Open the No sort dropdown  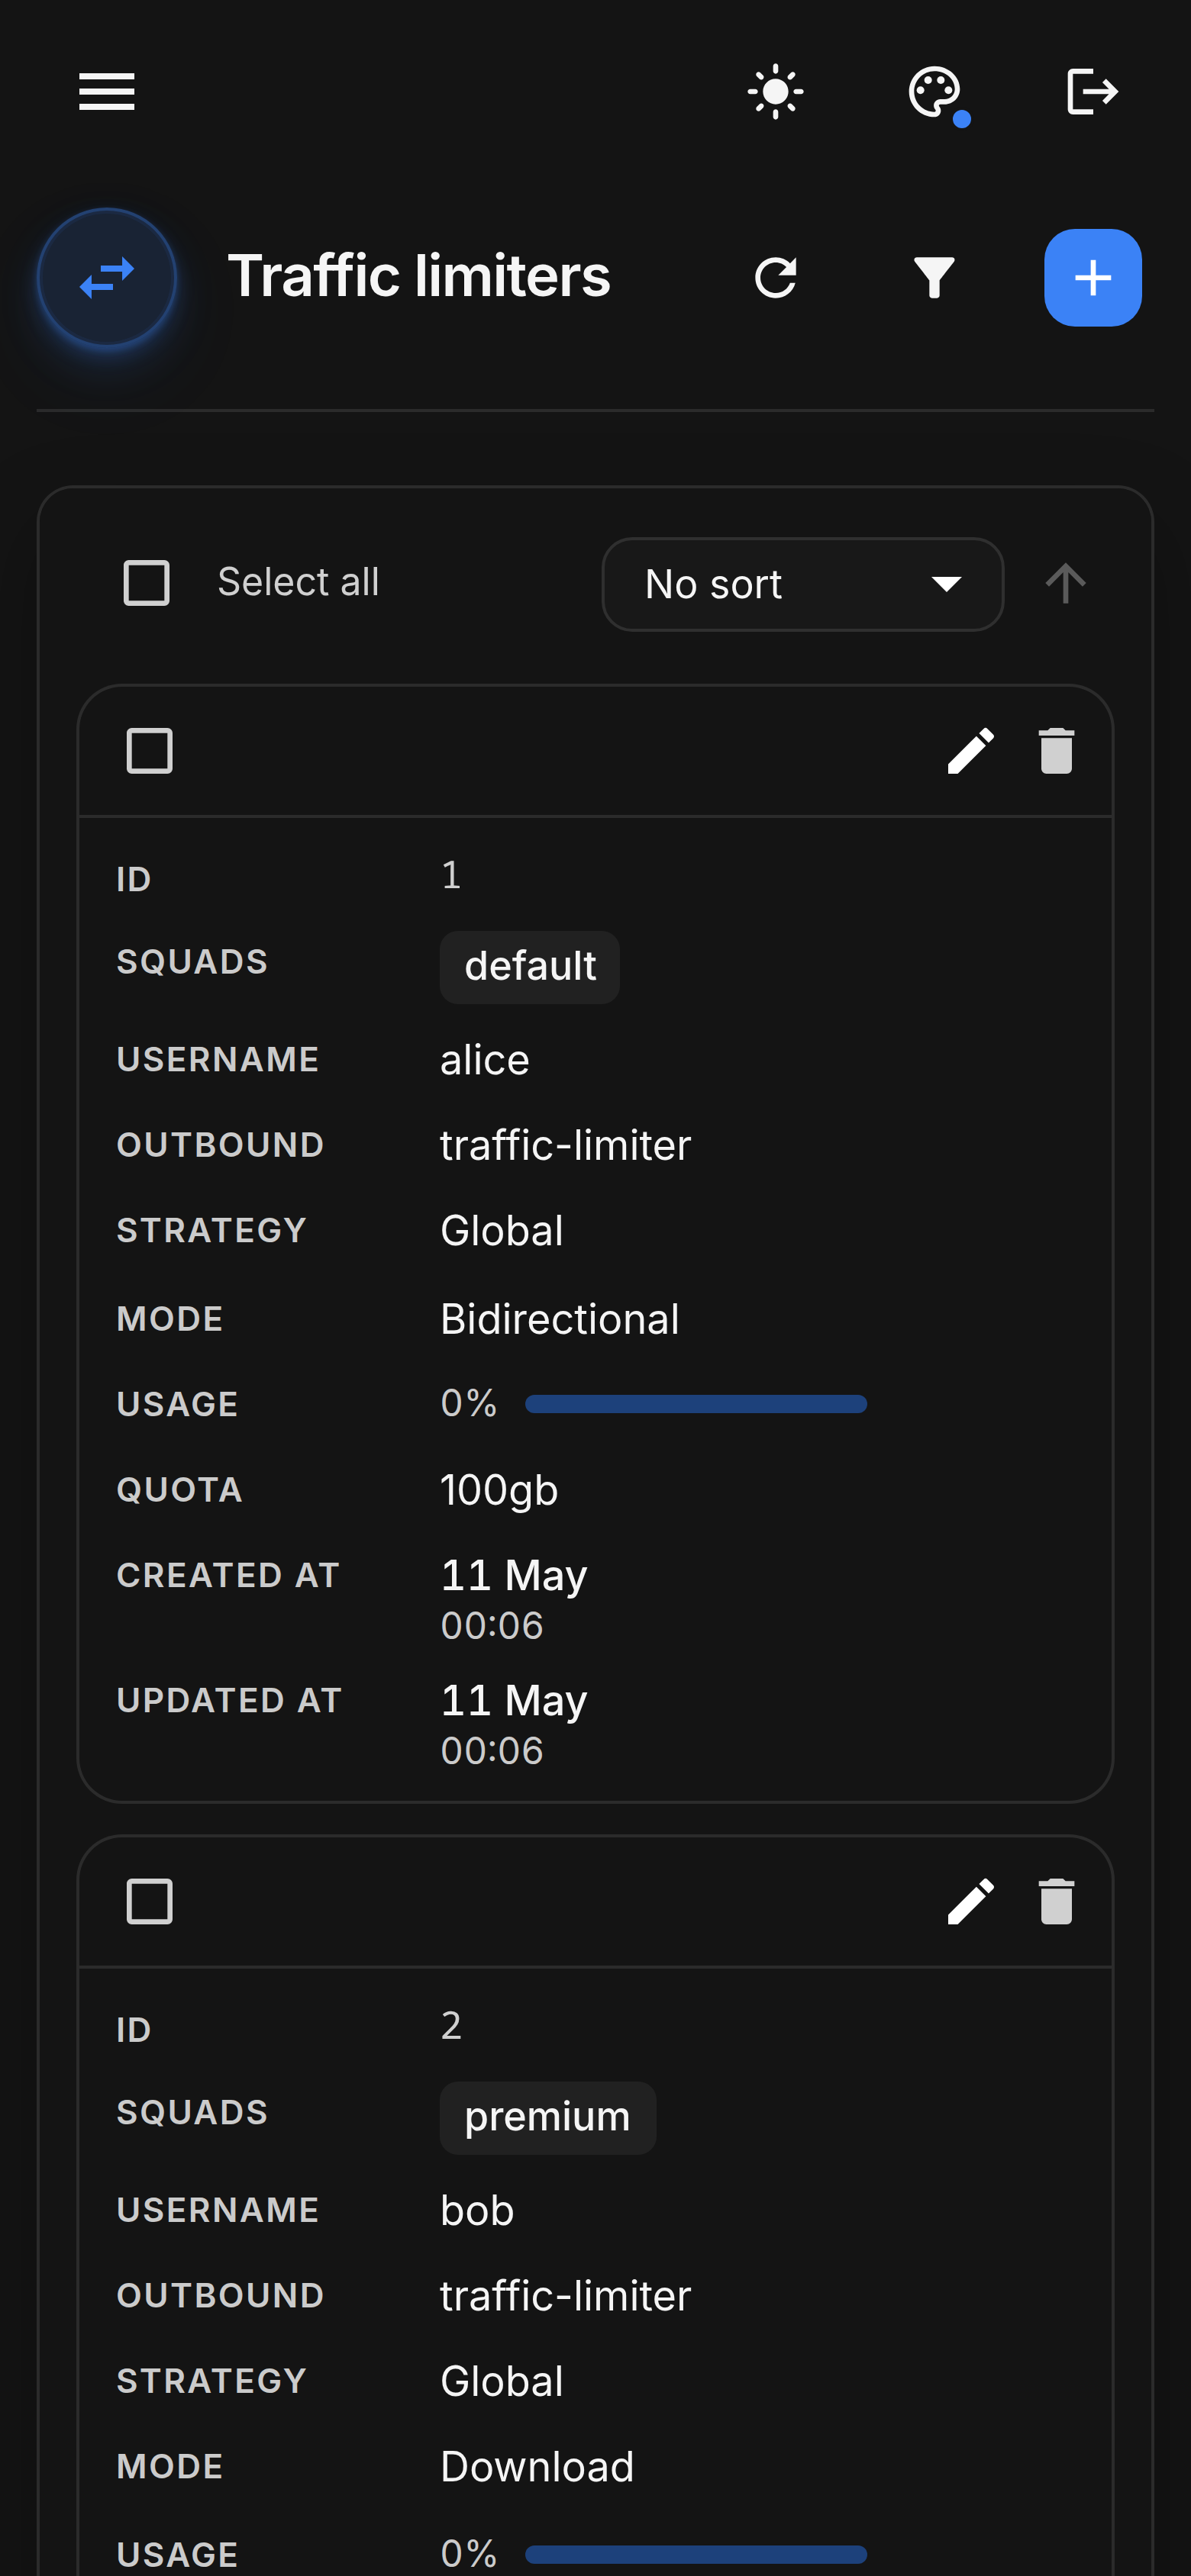point(802,584)
